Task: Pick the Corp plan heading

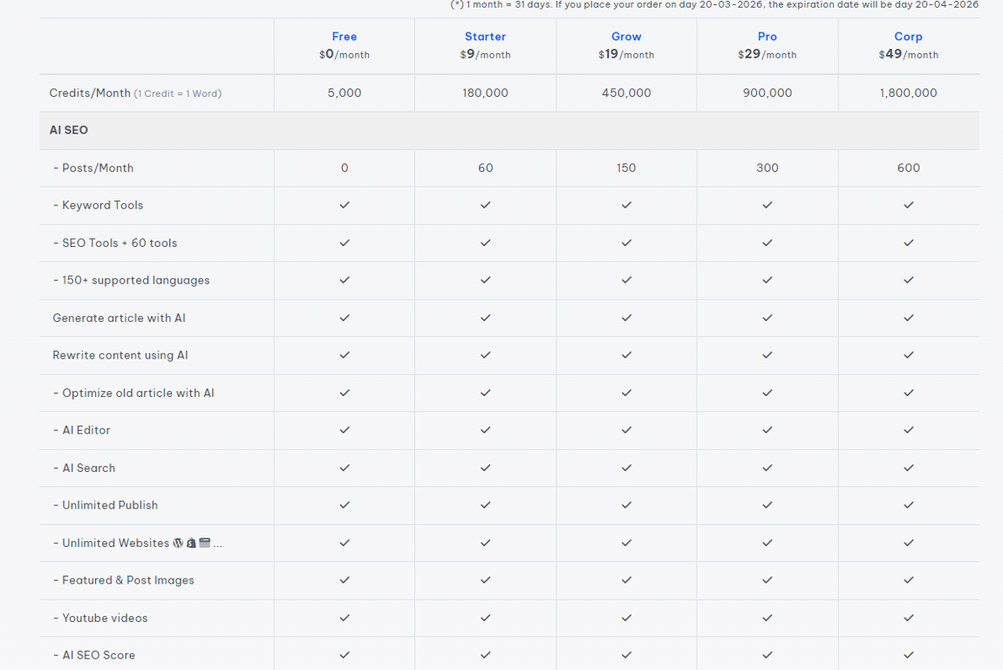Action: (x=908, y=37)
